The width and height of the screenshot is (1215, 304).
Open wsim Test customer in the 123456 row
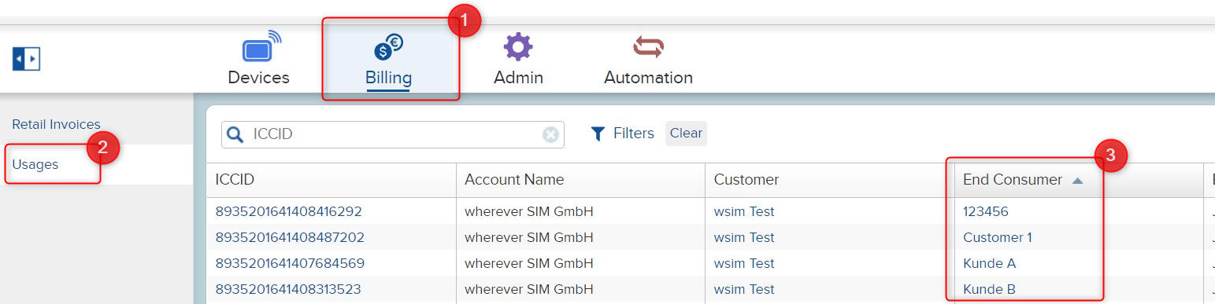coord(744,211)
